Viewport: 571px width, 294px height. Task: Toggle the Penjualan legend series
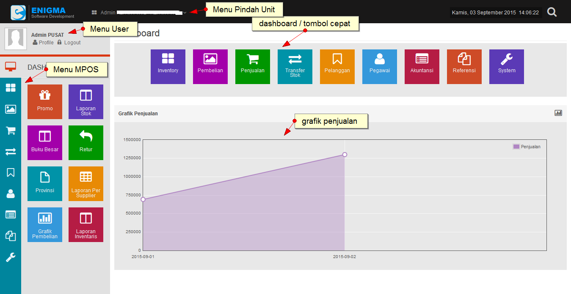[x=527, y=147]
